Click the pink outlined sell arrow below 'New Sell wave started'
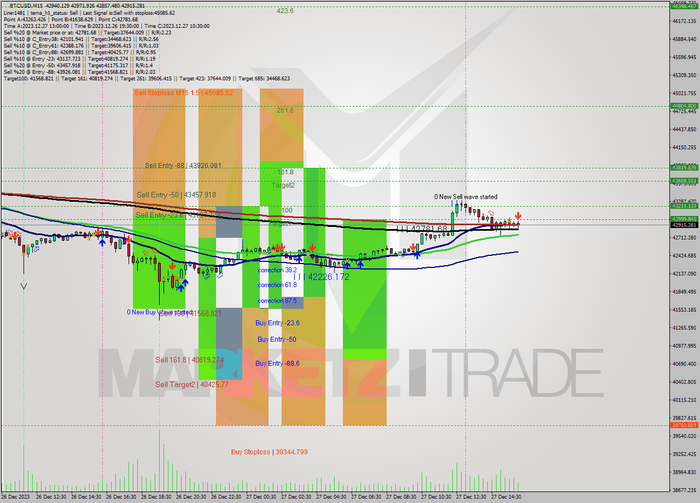 click(x=491, y=214)
